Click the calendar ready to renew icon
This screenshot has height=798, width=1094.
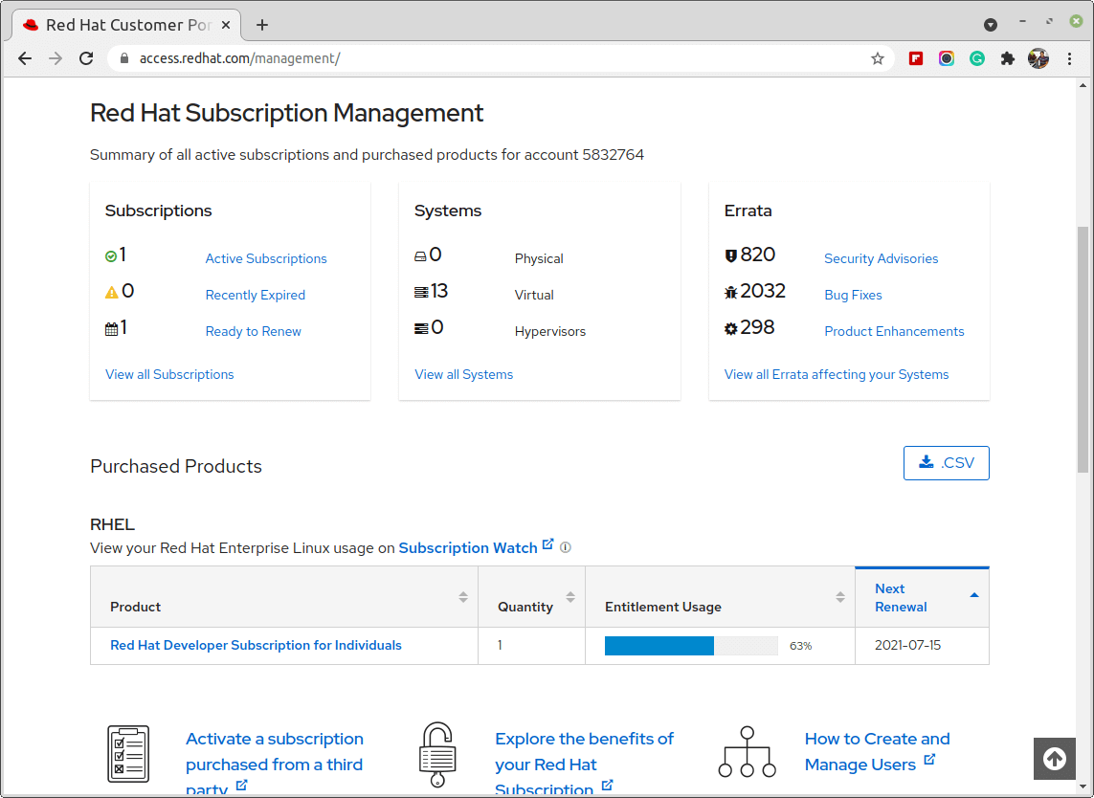112,328
